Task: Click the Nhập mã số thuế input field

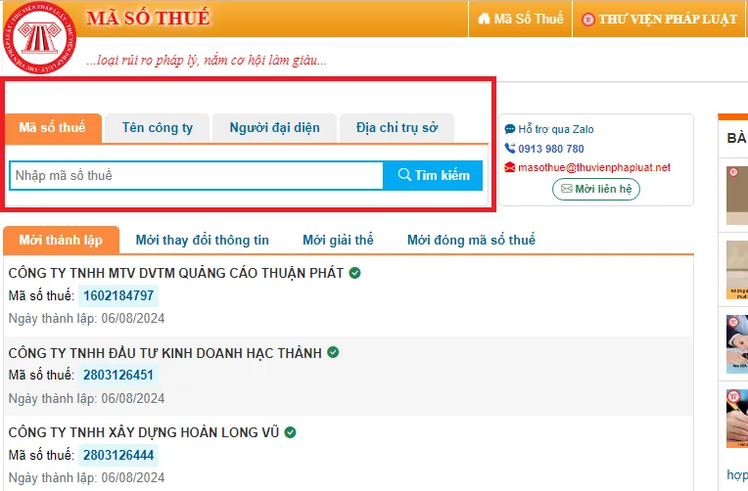Action: pyautogui.click(x=196, y=176)
